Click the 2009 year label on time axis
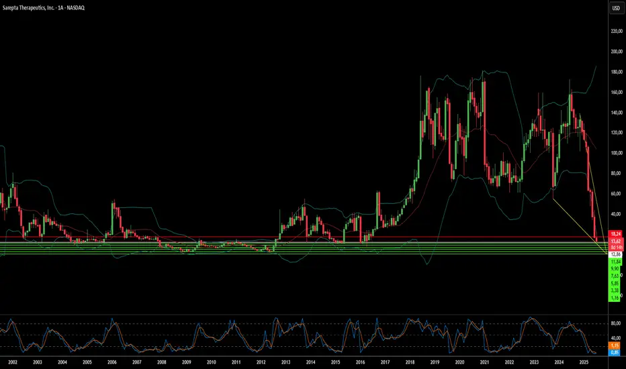This screenshot has width=626, height=369. 187,362
